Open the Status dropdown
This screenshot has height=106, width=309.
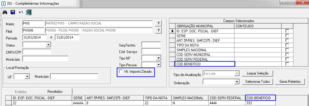click(x=48, y=45)
